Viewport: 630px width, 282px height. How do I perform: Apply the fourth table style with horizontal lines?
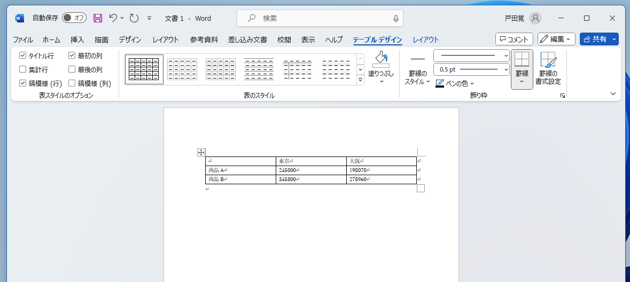[259, 69]
